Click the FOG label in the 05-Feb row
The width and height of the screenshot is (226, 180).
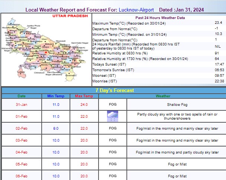pyautogui.click(x=113, y=164)
